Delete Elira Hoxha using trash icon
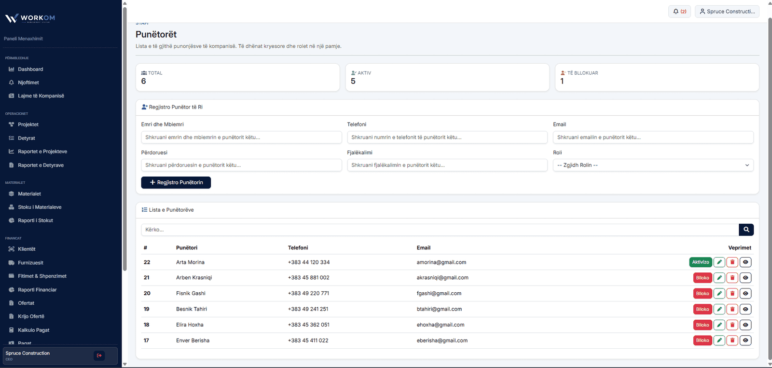The image size is (772, 368). pyautogui.click(x=732, y=325)
